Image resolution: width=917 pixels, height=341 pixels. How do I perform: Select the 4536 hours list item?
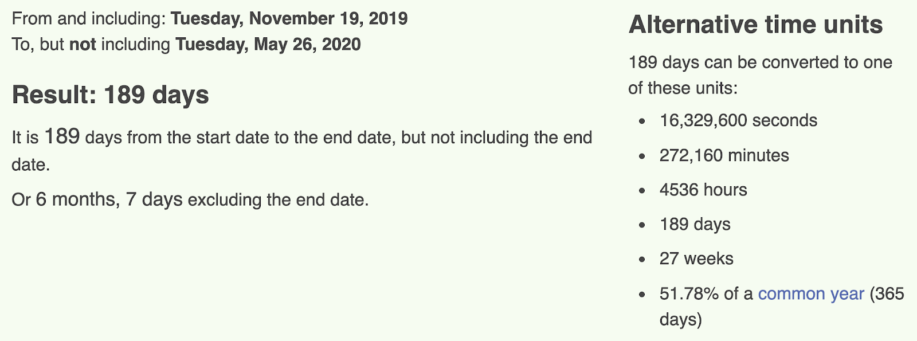pyautogui.click(x=703, y=190)
